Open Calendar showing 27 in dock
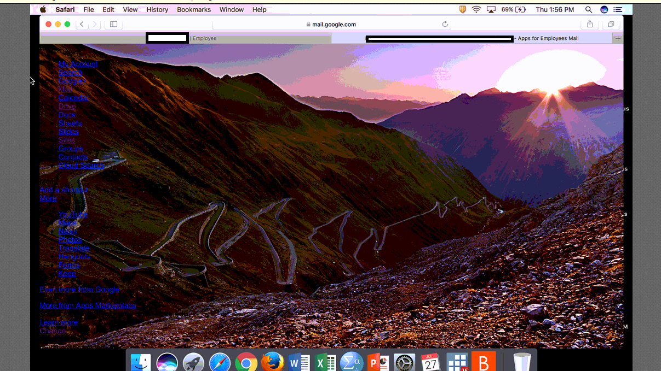This screenshot has width=661, height=371. [x=430, y=362]
